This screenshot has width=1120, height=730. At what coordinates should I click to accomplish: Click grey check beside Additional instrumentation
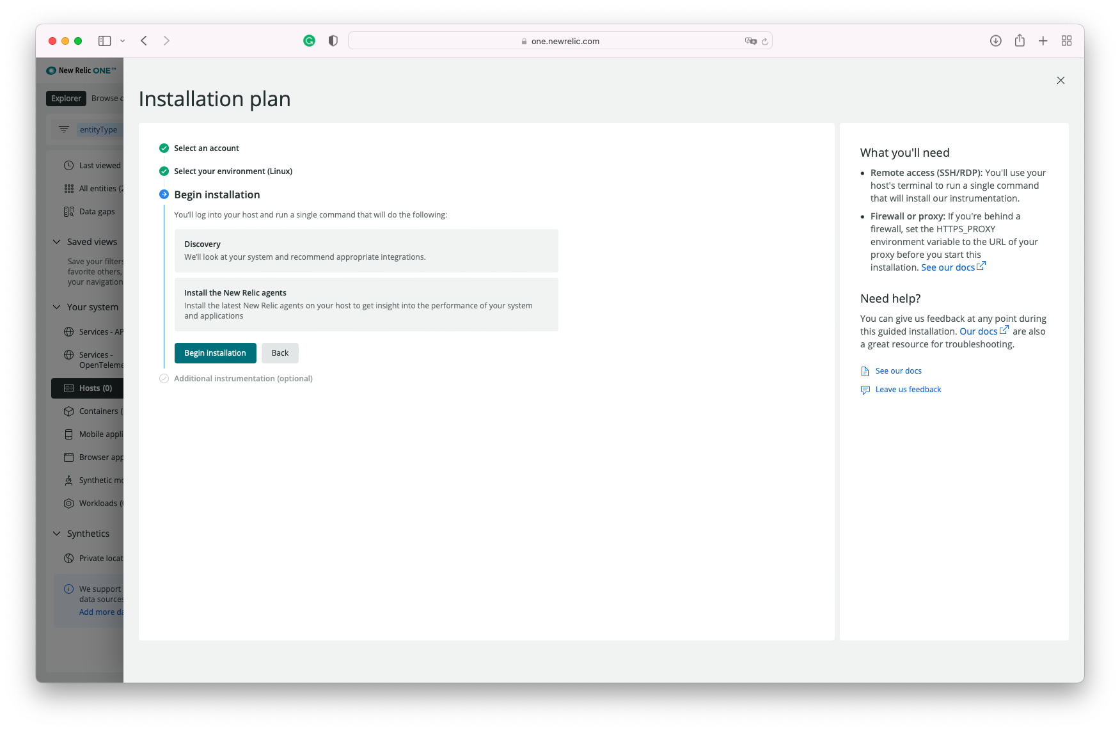coord(164,379)
